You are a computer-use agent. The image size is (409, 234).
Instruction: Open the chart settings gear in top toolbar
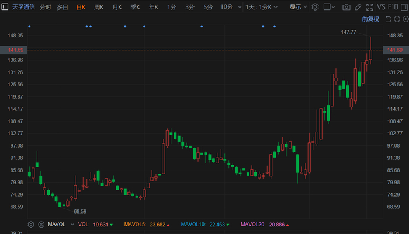(315, 7)
